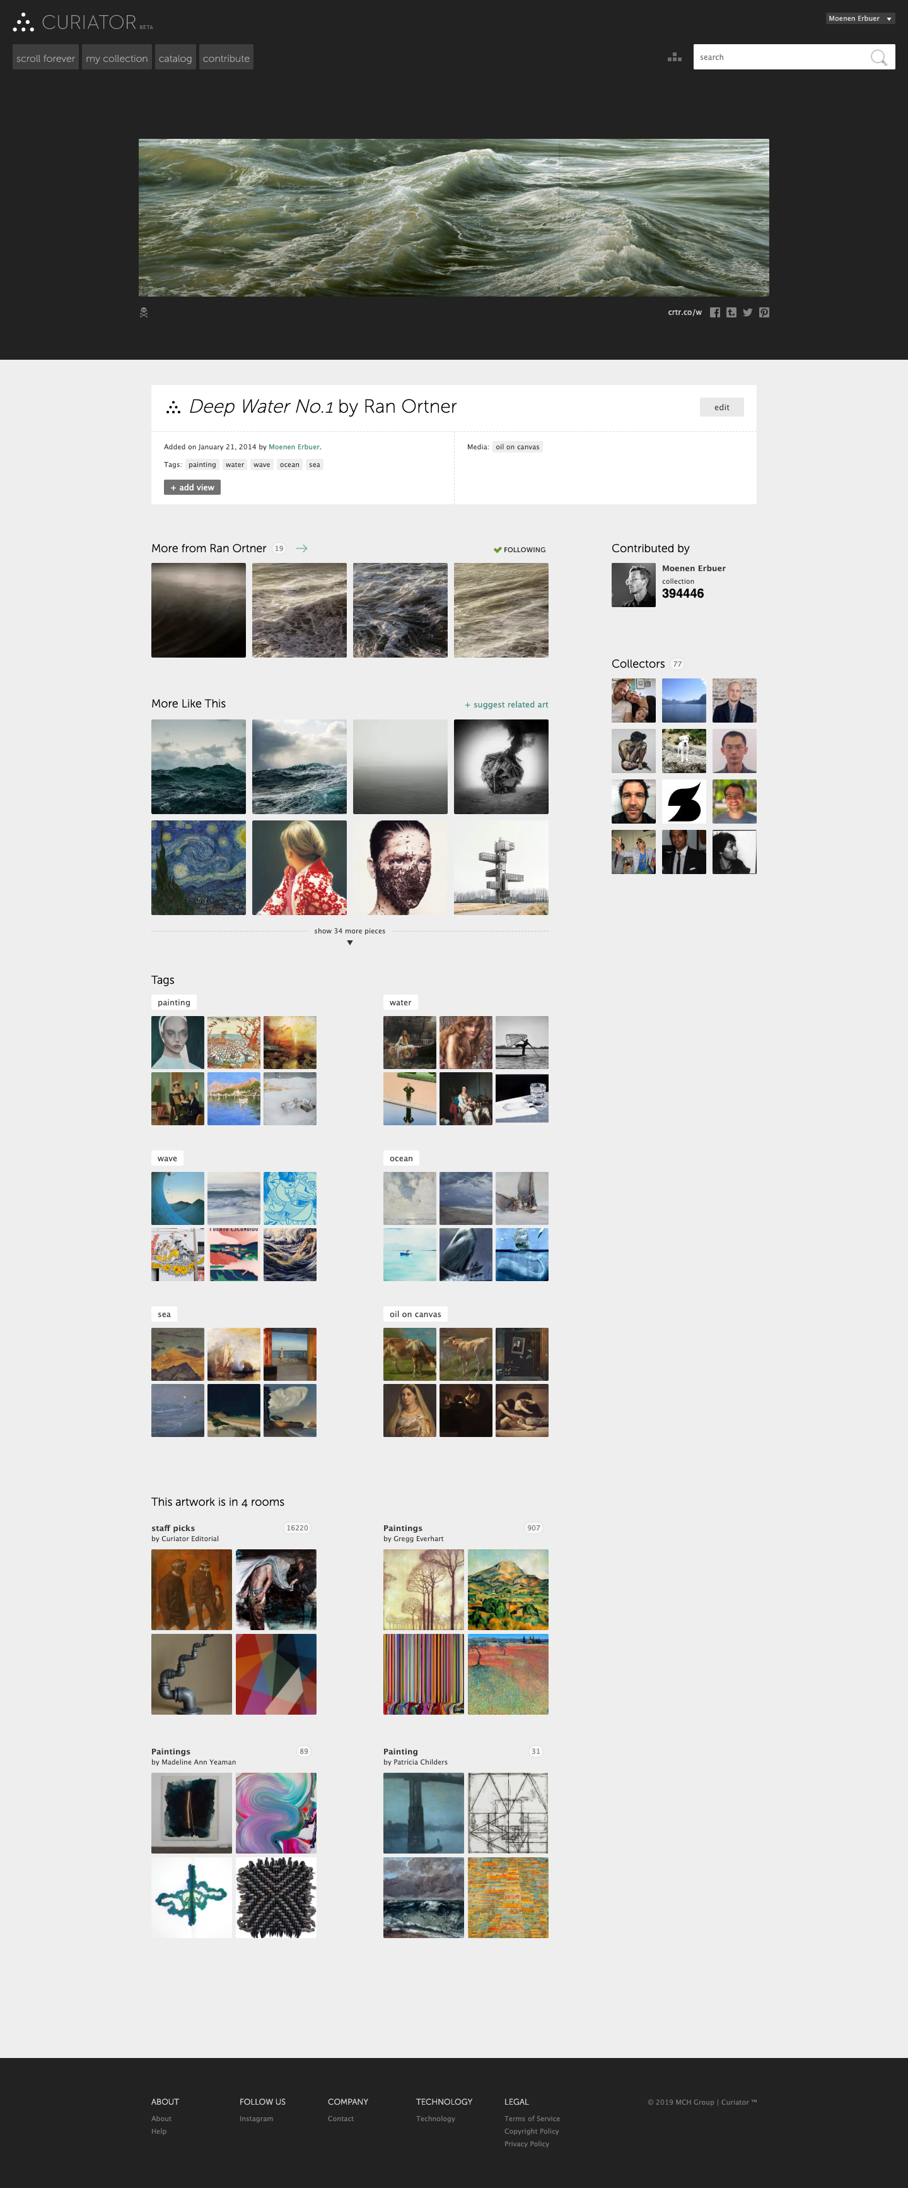Open the catalog tab
The height and width of the screenshot is (2188, 908).
[x=175, y=58]
